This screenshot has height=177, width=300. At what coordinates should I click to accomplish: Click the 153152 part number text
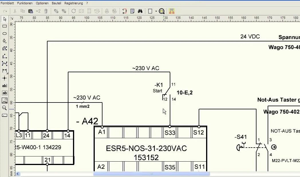(146, 158)
